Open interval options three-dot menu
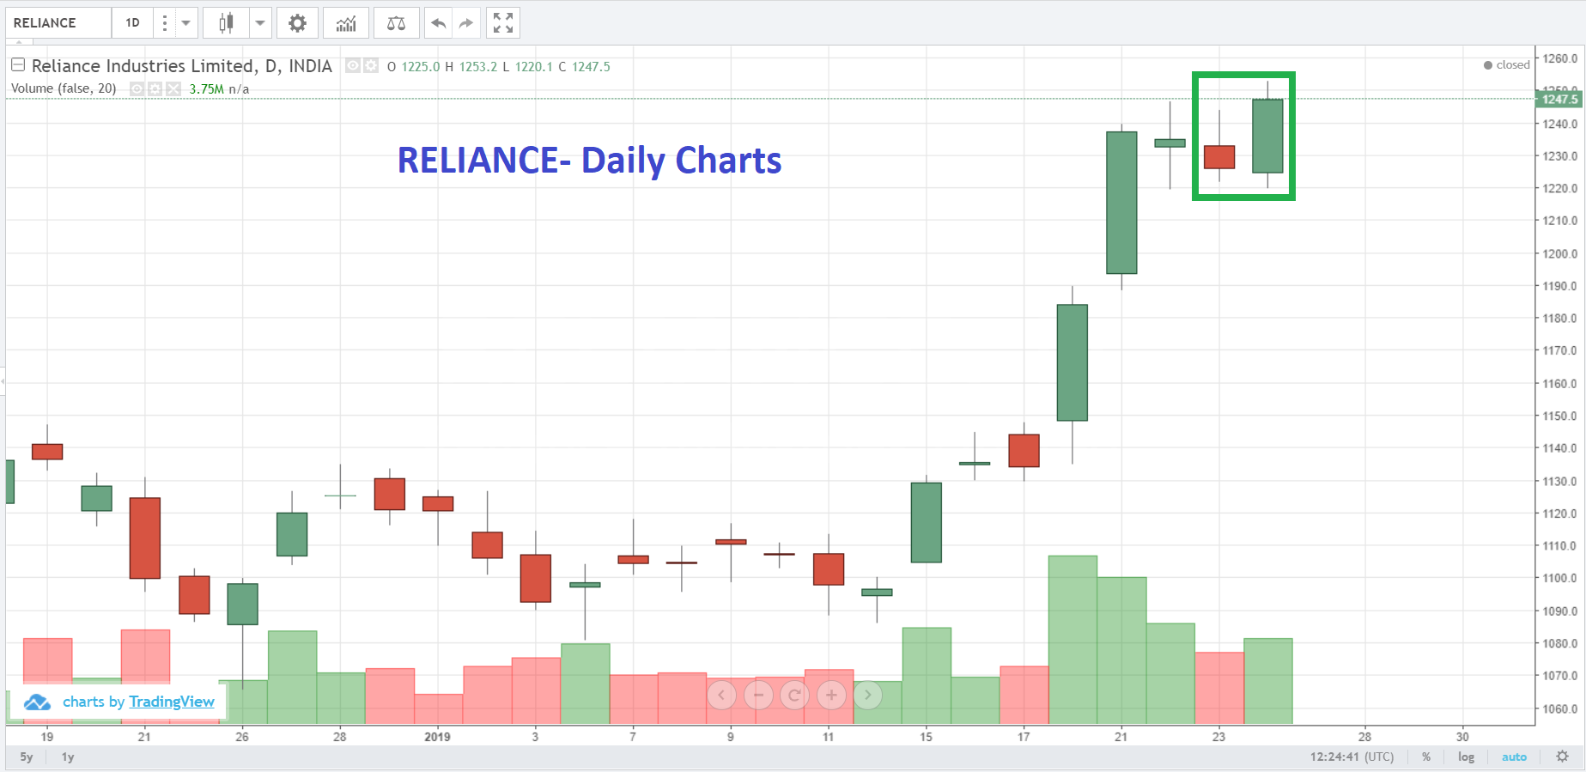Image resolution: width=1586 pixels, height=772 pixels. pos(165,23)
